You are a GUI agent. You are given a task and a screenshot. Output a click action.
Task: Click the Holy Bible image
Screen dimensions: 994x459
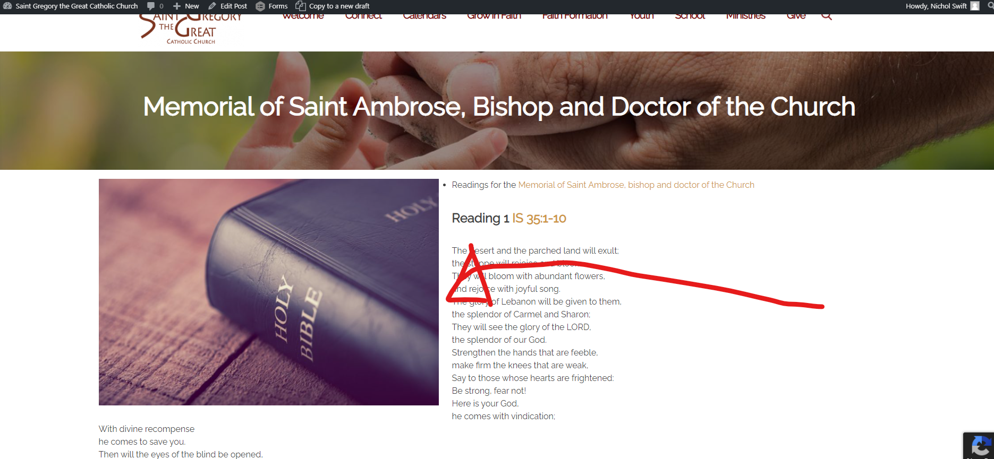coord(269,292)
